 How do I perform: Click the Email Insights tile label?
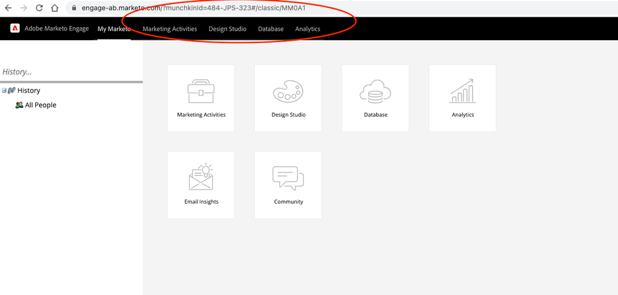[202, 202]
